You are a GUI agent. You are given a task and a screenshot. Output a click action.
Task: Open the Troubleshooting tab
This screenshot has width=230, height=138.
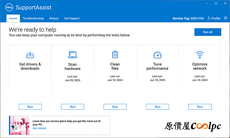(33, 18)
